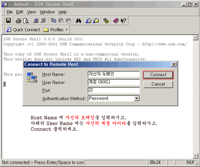The image size is (200, 167).
Task: Click the Host Name input field
Action: coord(114,74)
